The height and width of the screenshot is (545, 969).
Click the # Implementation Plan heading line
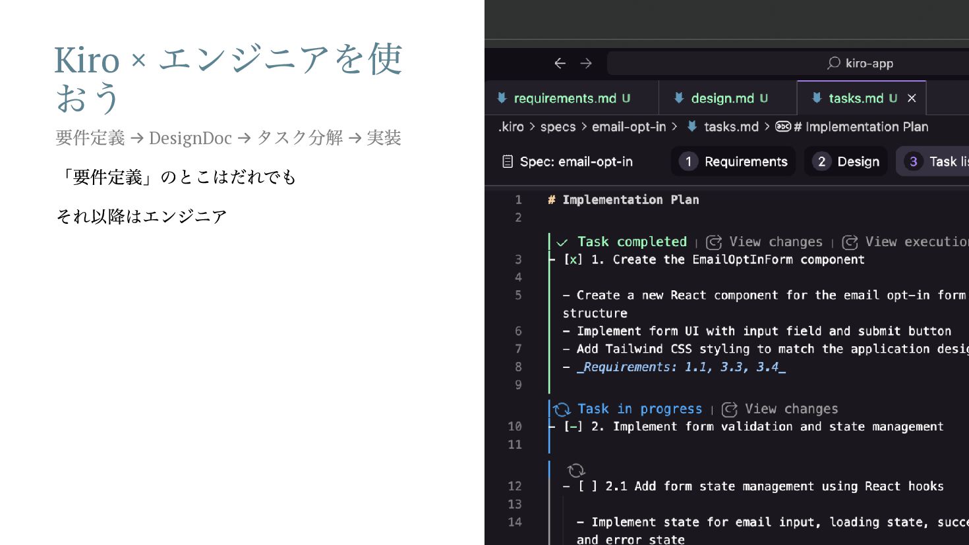[x=623, y=199]
